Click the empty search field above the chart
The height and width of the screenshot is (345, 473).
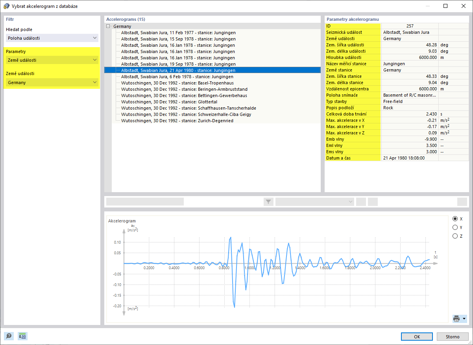coord(145,202)
